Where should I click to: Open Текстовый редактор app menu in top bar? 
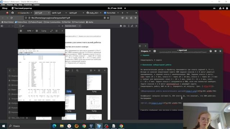tap(22, 8)
